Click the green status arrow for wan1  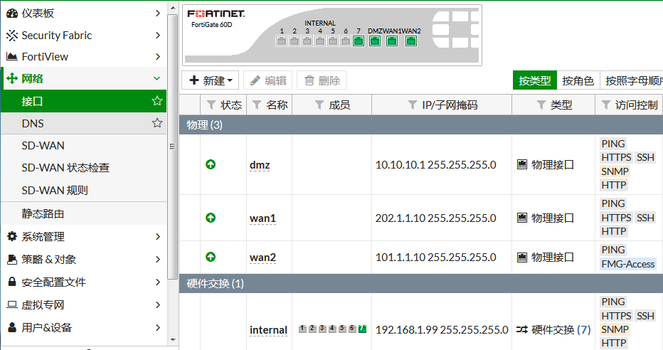tap(211, 218)
